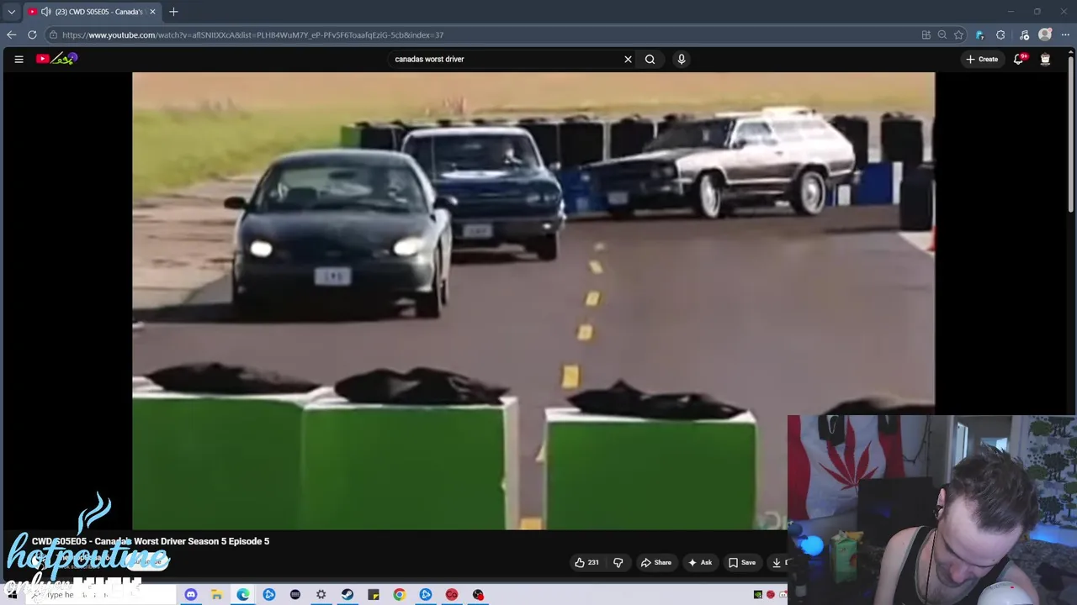
Task: Click the Download arrow icon
Action: [777, 562]
